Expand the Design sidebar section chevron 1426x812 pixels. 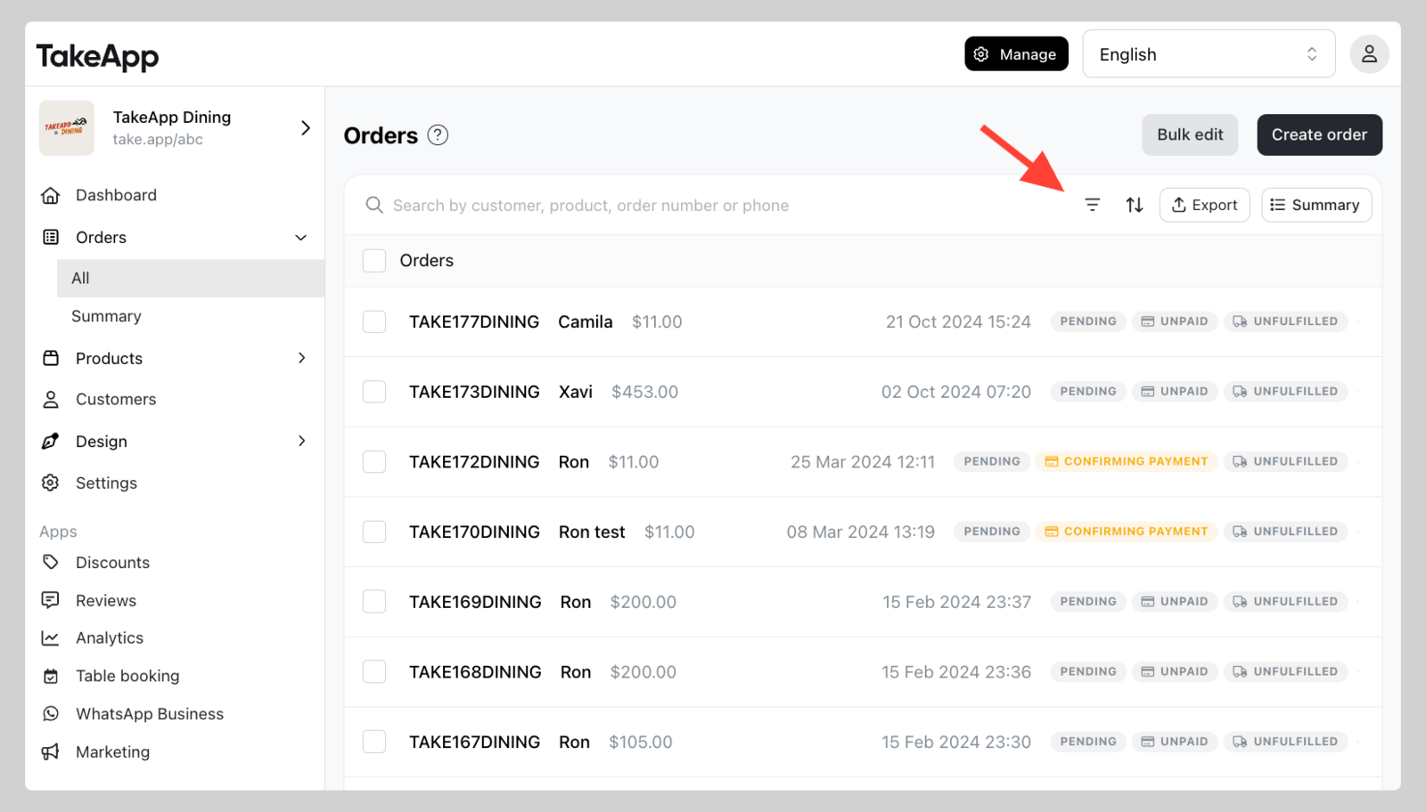[x=302, y=441]
